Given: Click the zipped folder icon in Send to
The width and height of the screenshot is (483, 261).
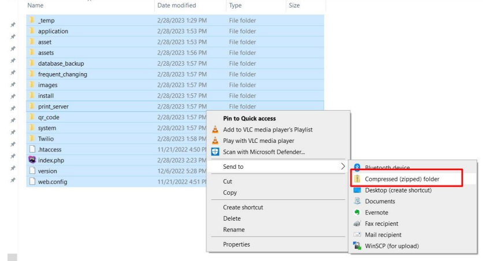Looking at the screenshot, I should 357,179.
